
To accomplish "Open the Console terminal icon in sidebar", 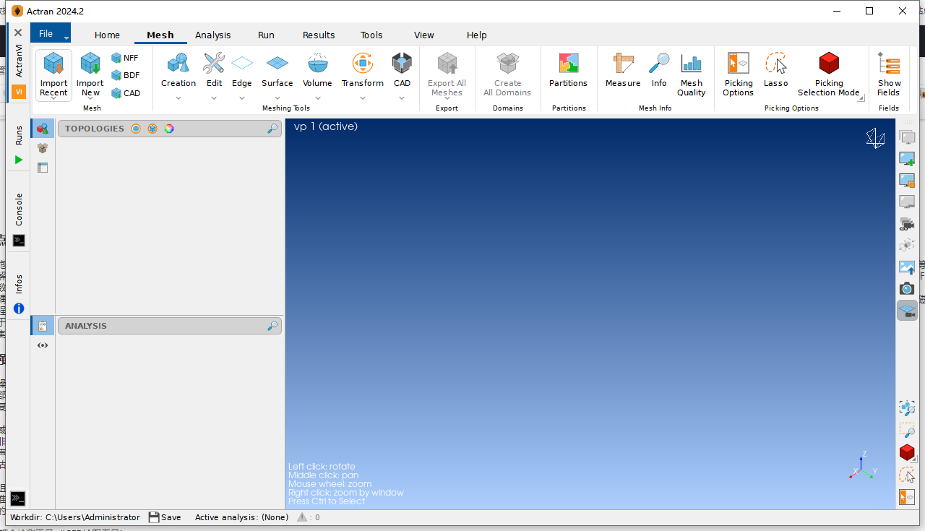I will 19,241.
